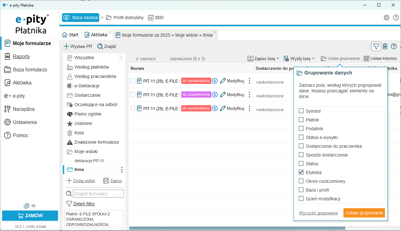Open settings gear in top right
This screenshot has height=231, width=401.
tap(387, 18)
